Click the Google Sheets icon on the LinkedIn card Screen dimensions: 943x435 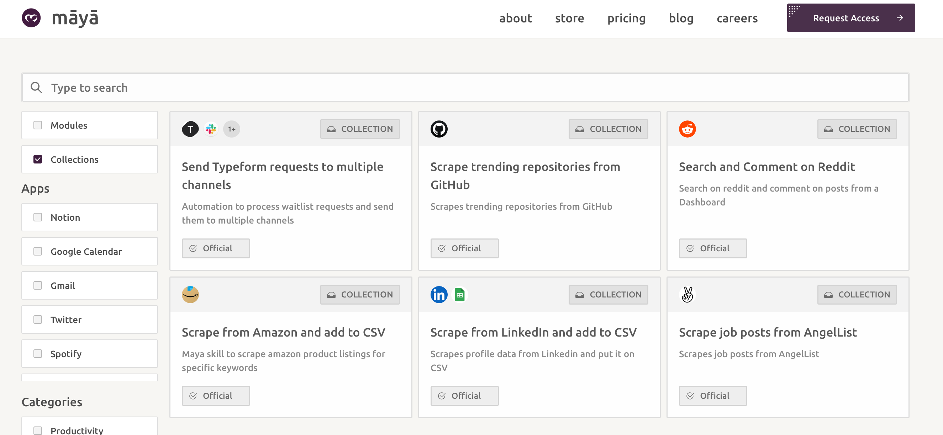[460, 295]
